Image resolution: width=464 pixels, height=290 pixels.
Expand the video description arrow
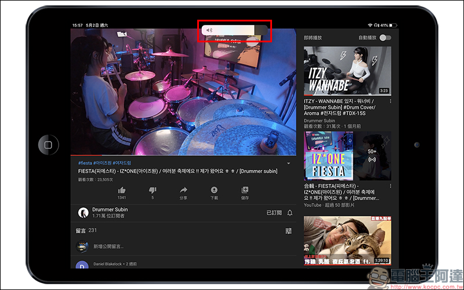pos(288,164)
